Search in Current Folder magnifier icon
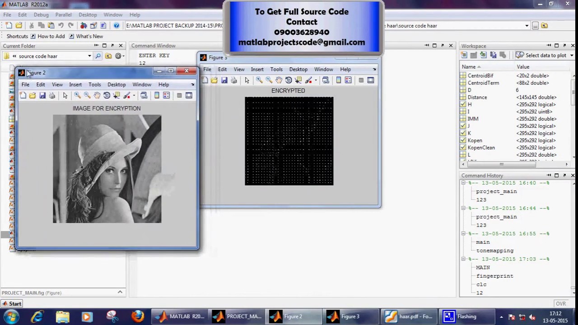This screenshot has height=325, width=578. point(98,56)
